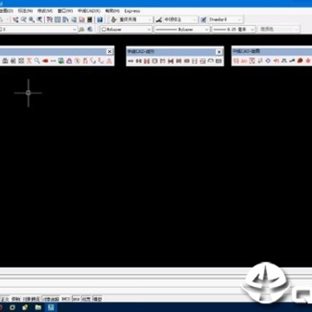Expand the dimension style dropdown
Screen dimensions: 312x312
coord(195,20)
